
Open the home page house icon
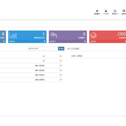pyautogui.click(x=97, y=11)
